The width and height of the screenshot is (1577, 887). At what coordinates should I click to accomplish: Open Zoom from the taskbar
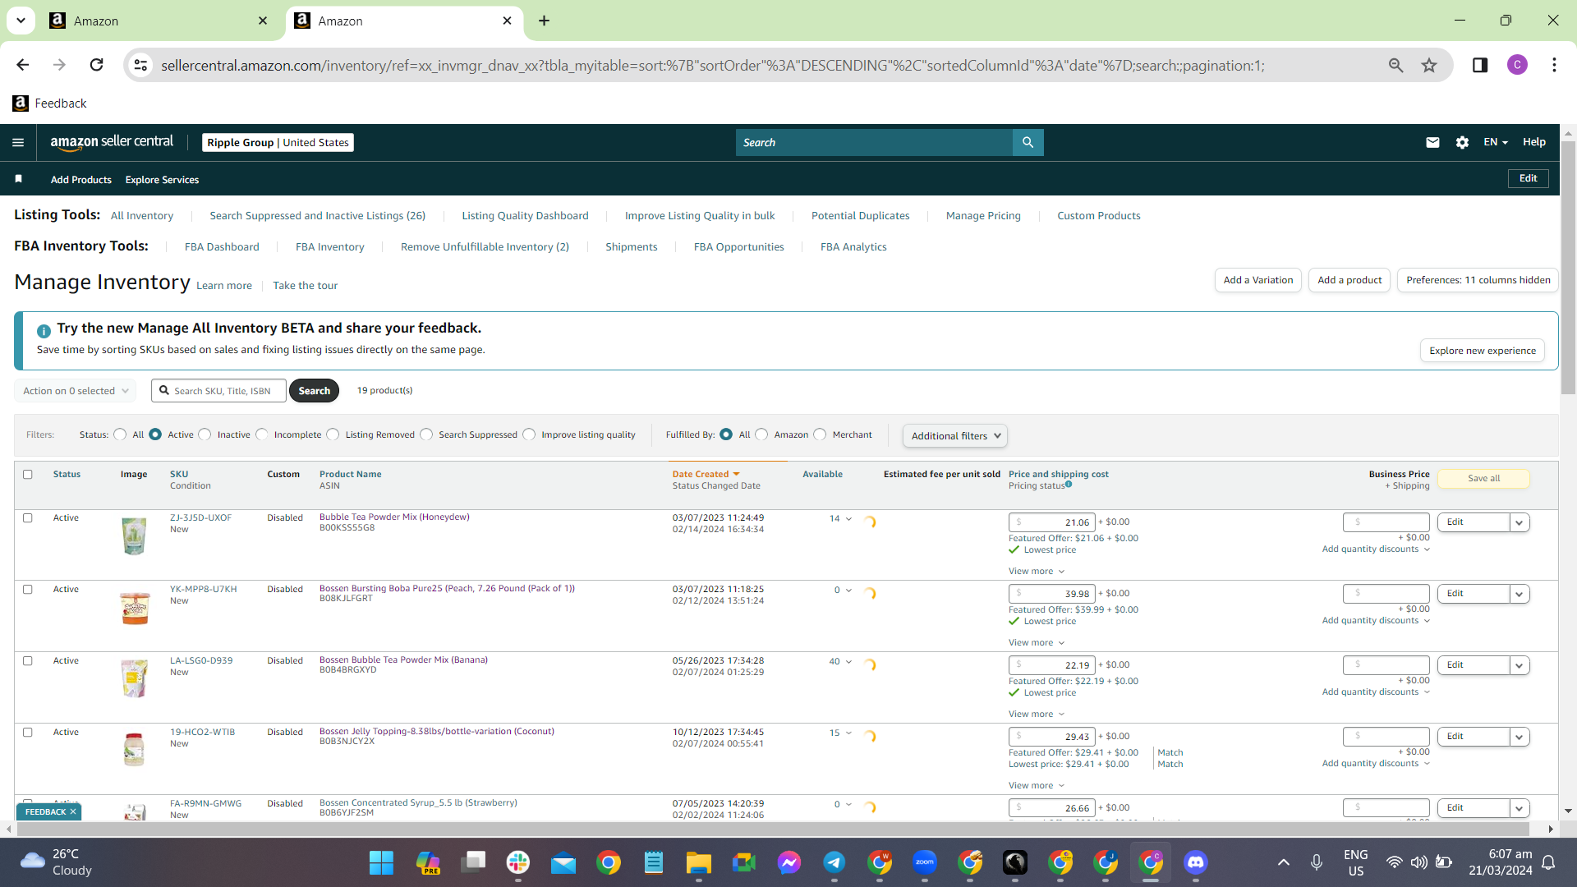(x=925, y=862)
